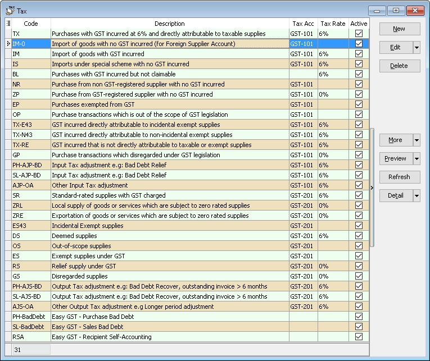Uncheck Active for the SR tax code
430x361 pixels.
(x=359, y=195)
